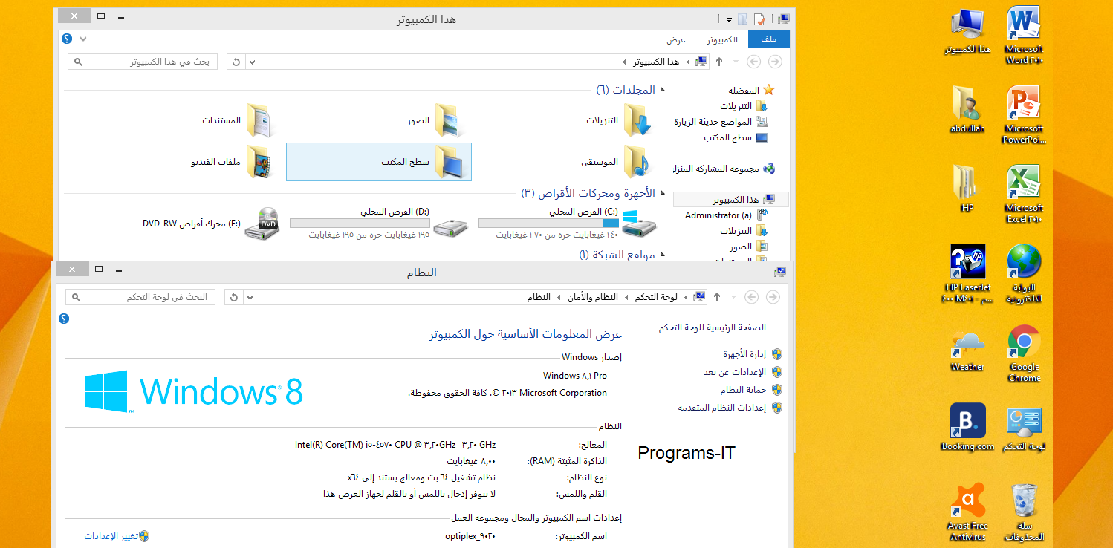
Task: Select the الموسيقى folder in This PC window
Action: tap(617, 162)
